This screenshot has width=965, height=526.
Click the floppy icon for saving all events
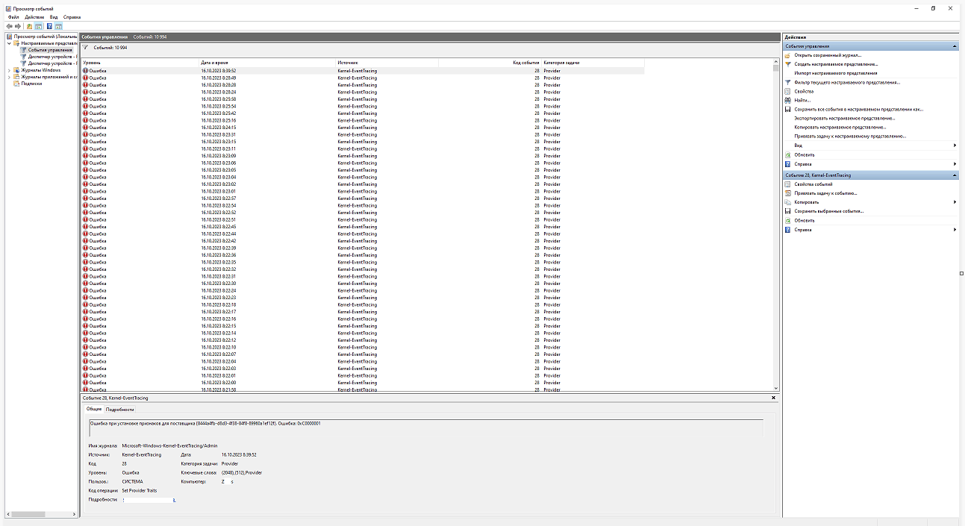coord(787,109)
